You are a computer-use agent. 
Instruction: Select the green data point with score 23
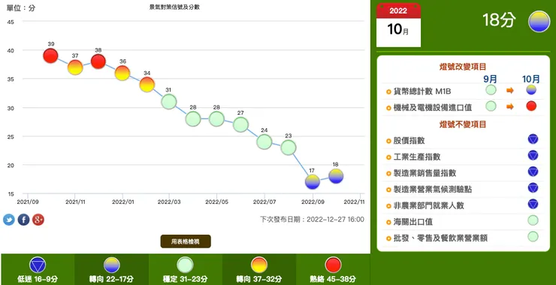pyautogui.click(x=289, y=147)
